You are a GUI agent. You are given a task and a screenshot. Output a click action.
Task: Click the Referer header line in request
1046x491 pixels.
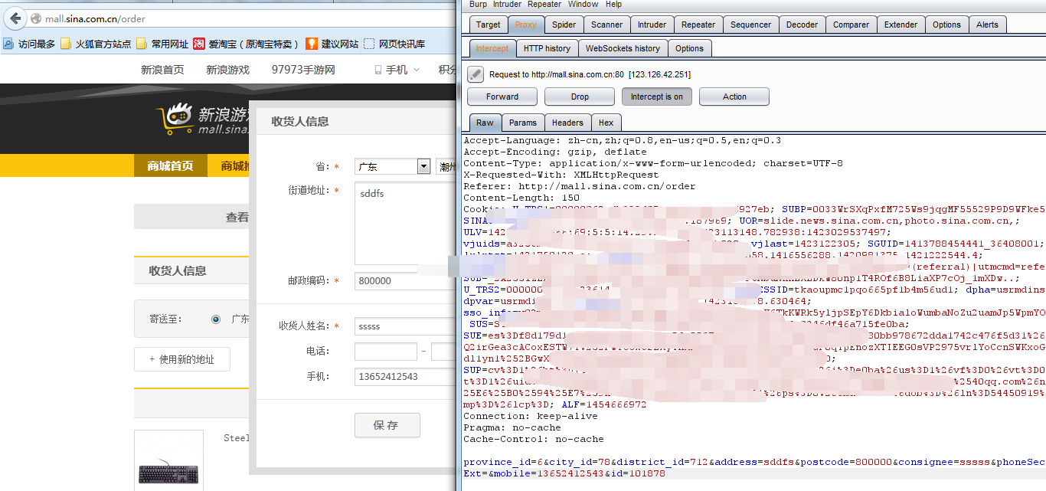[x=580, y=186]
